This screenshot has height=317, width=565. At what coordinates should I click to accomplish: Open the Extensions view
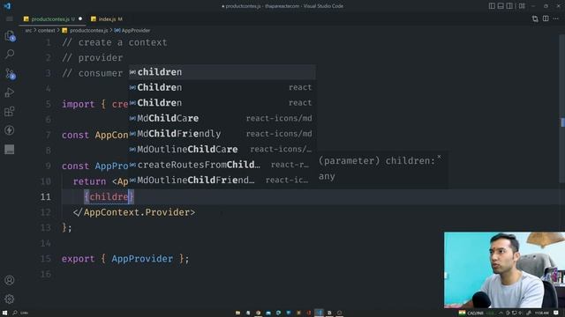(x=10, y=112)
